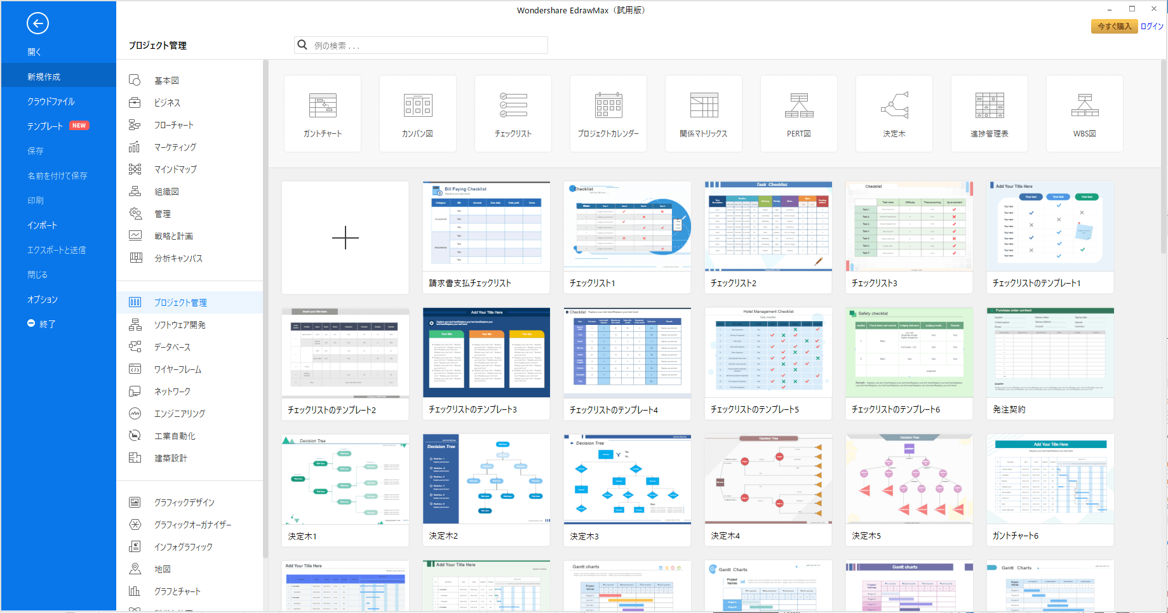Screen dimensions: 1168x613
Task: Open the チェックリストのテンプレート5 thumbnail
Action: point(769,364)
